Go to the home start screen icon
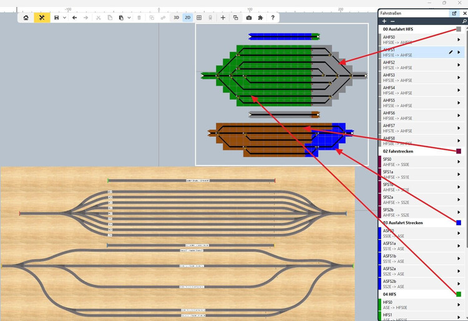 pos(26,17)
